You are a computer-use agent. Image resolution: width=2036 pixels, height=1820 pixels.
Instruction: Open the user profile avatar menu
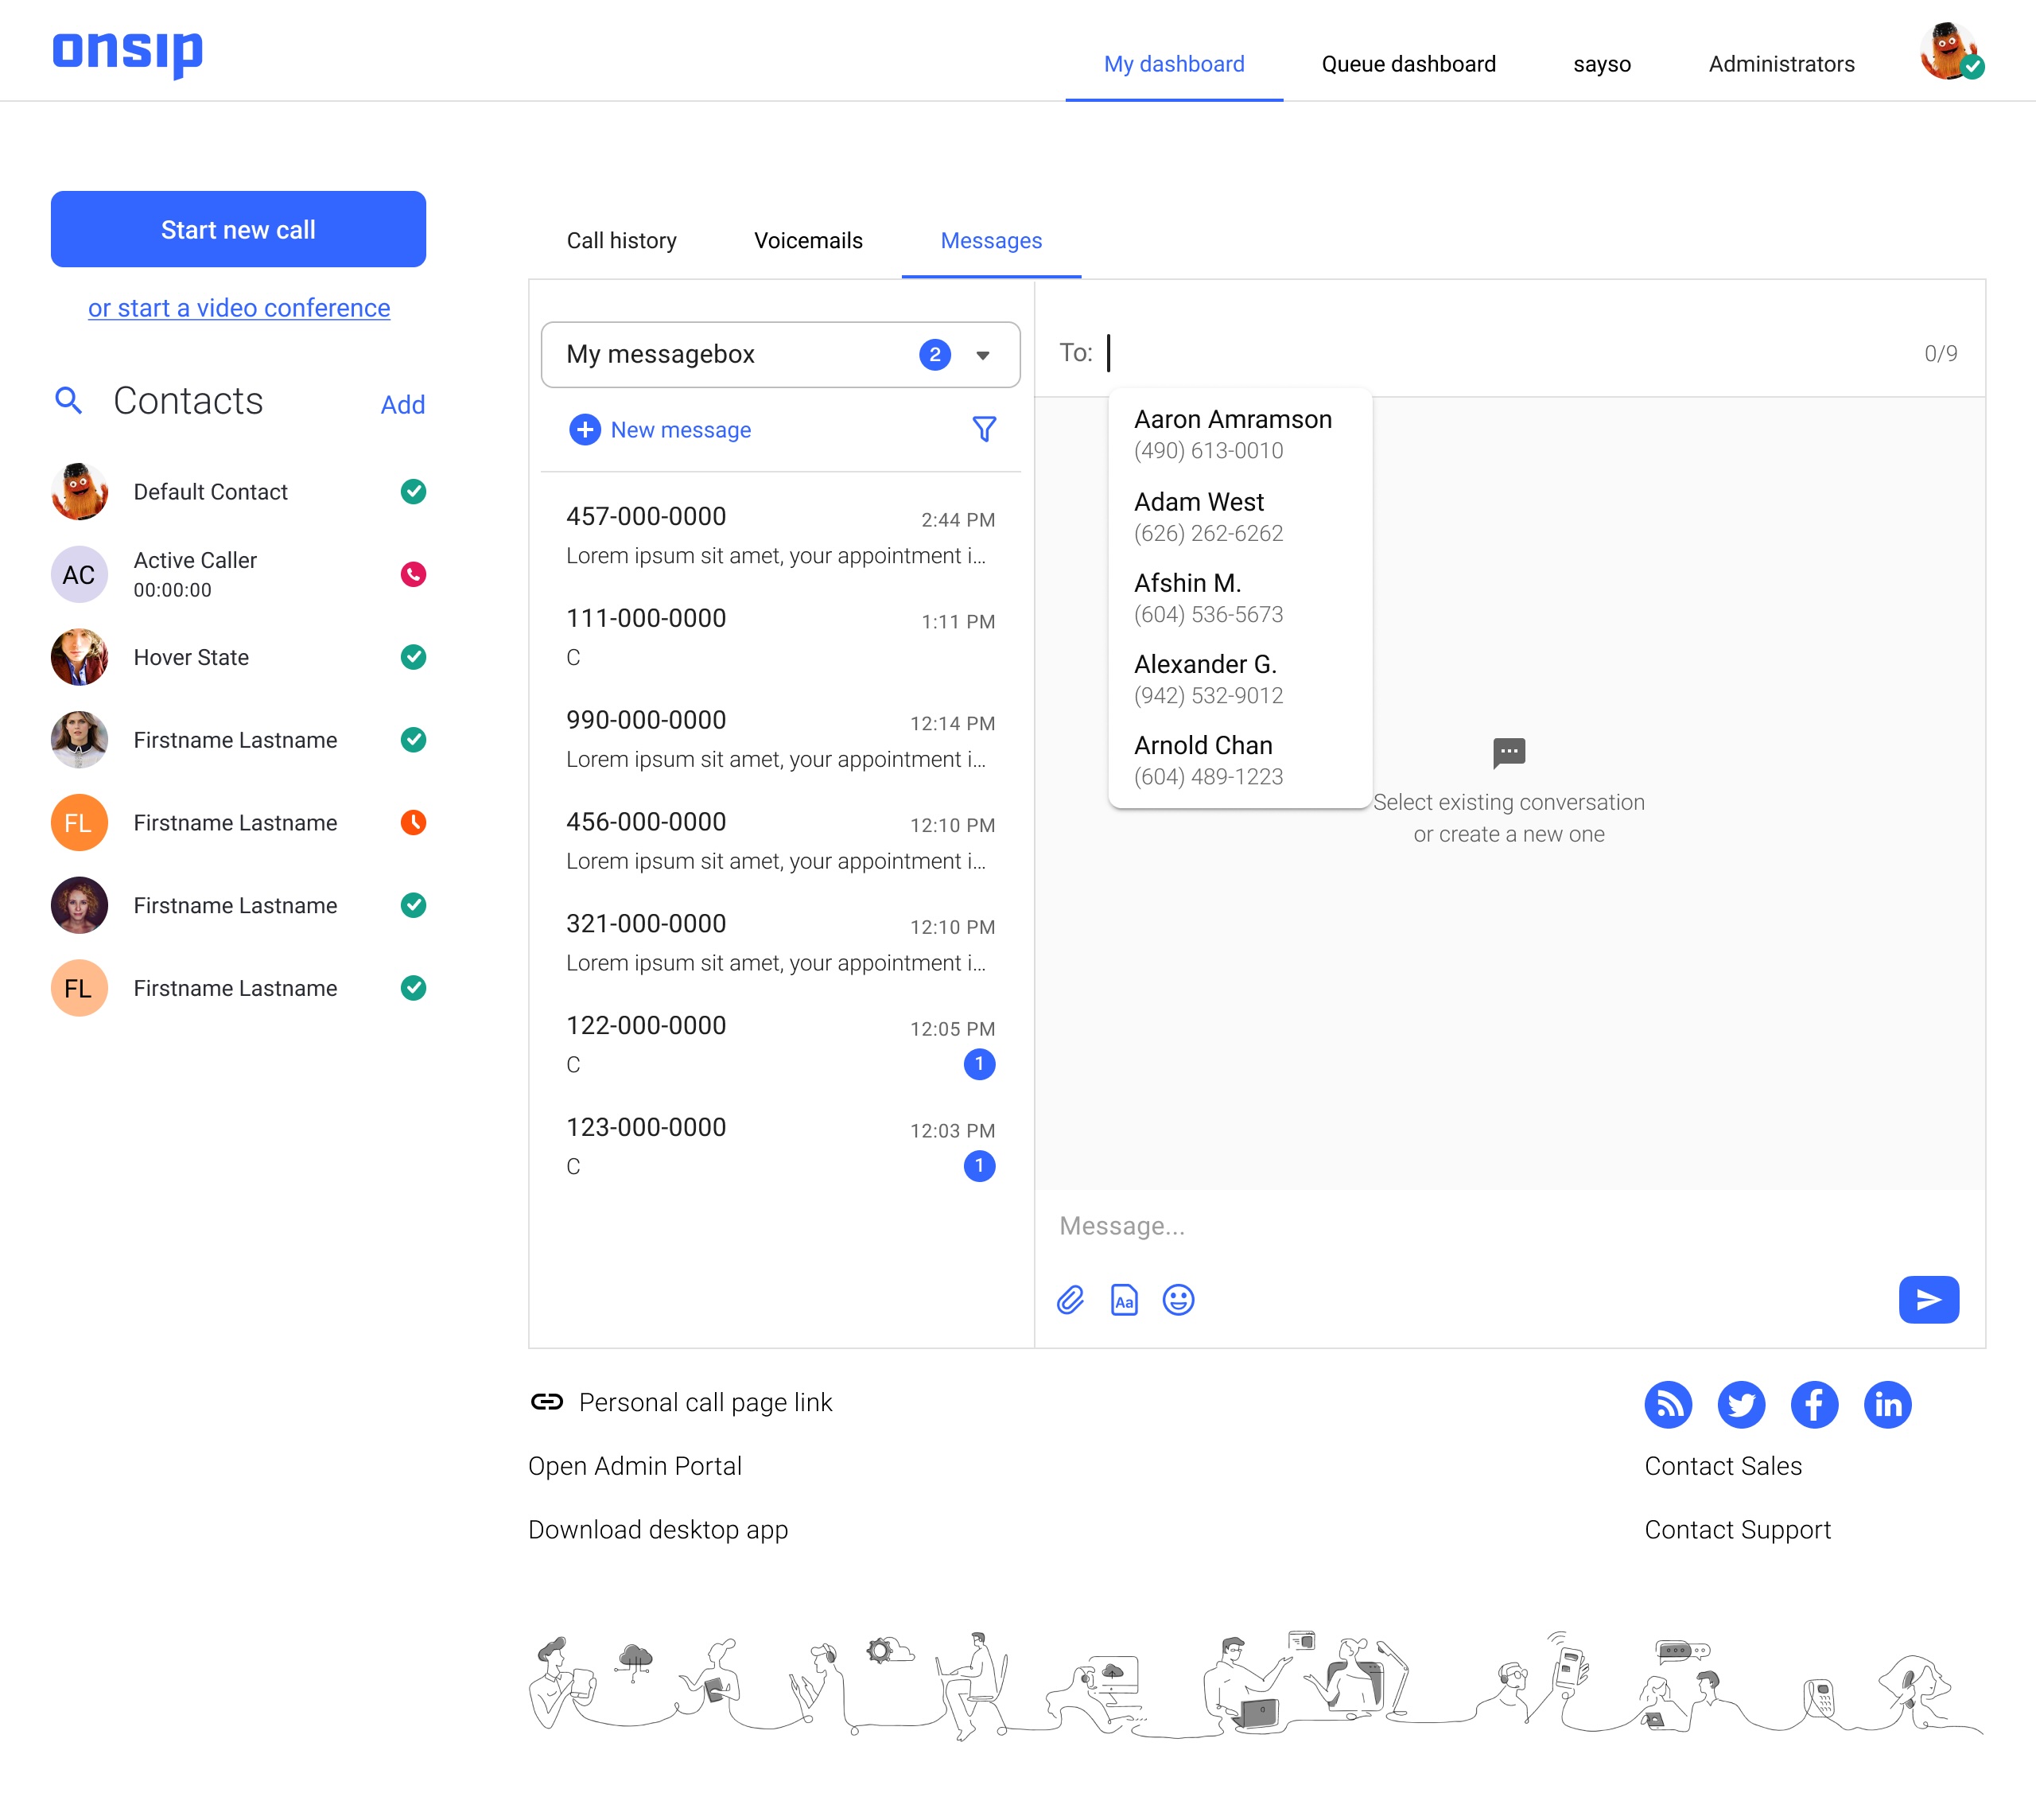coord(1951,52)
